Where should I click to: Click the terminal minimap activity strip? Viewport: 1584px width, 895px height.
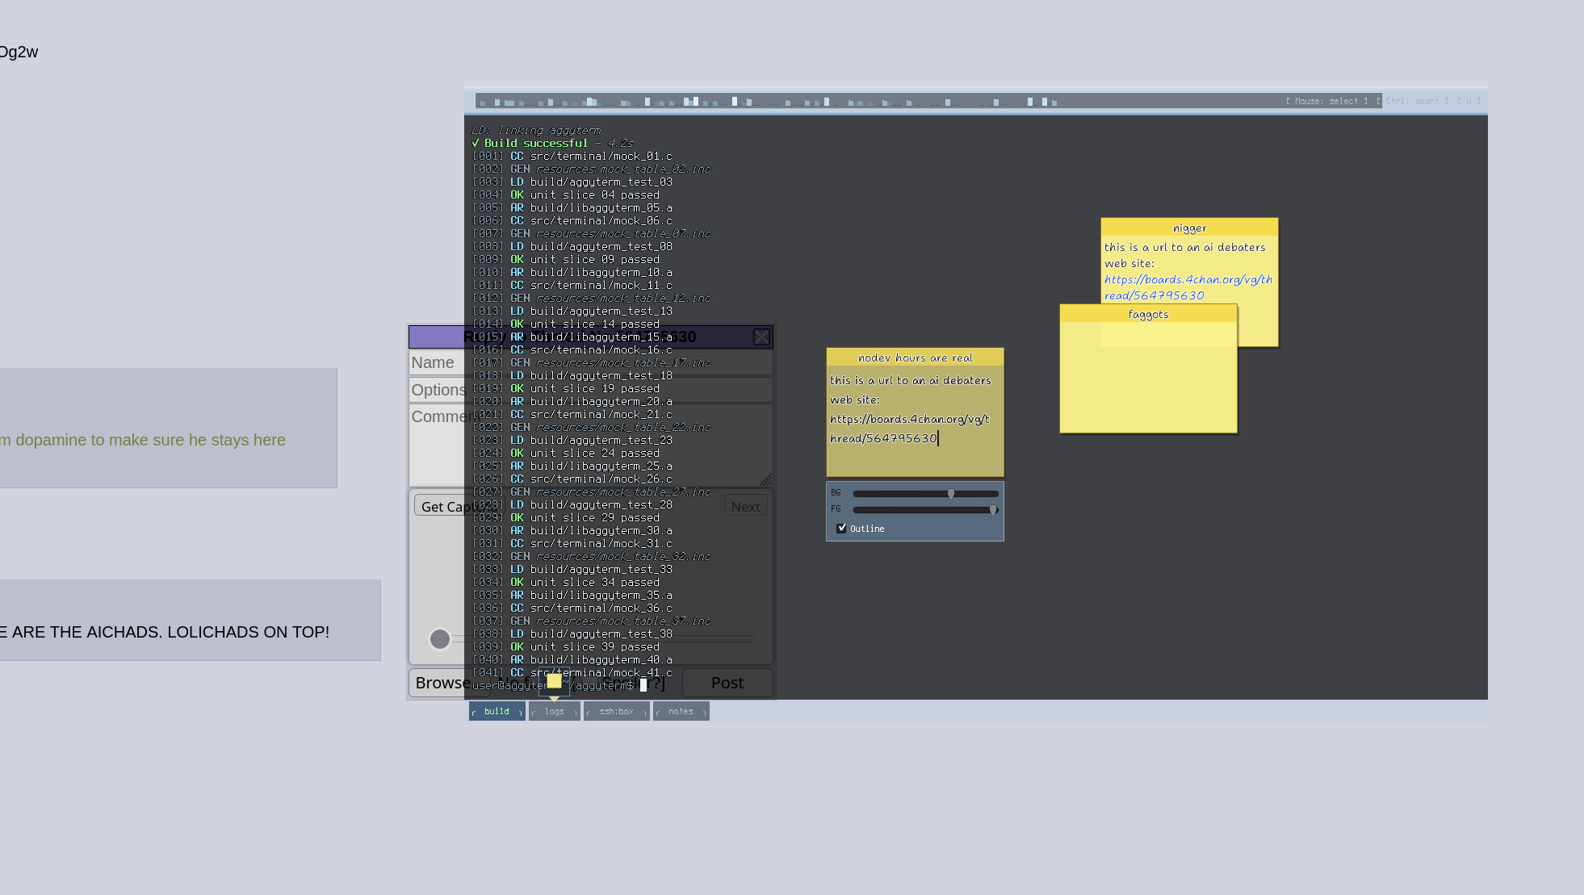click(767, 102)
